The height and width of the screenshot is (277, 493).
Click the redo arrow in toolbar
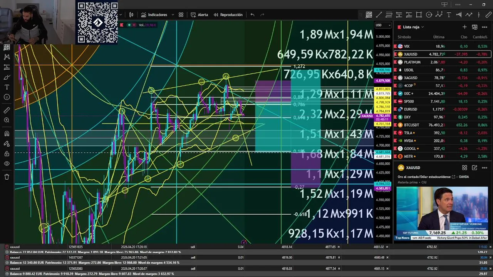pos(262,15)
